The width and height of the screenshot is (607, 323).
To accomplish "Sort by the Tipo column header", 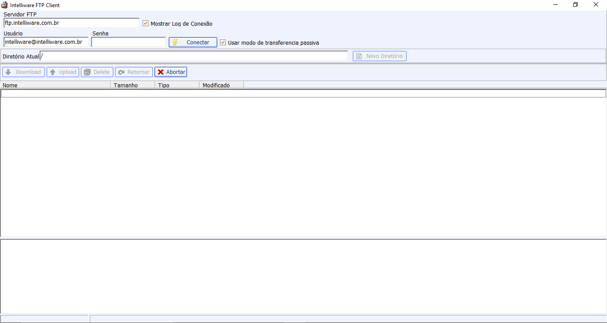I will 177,85.
